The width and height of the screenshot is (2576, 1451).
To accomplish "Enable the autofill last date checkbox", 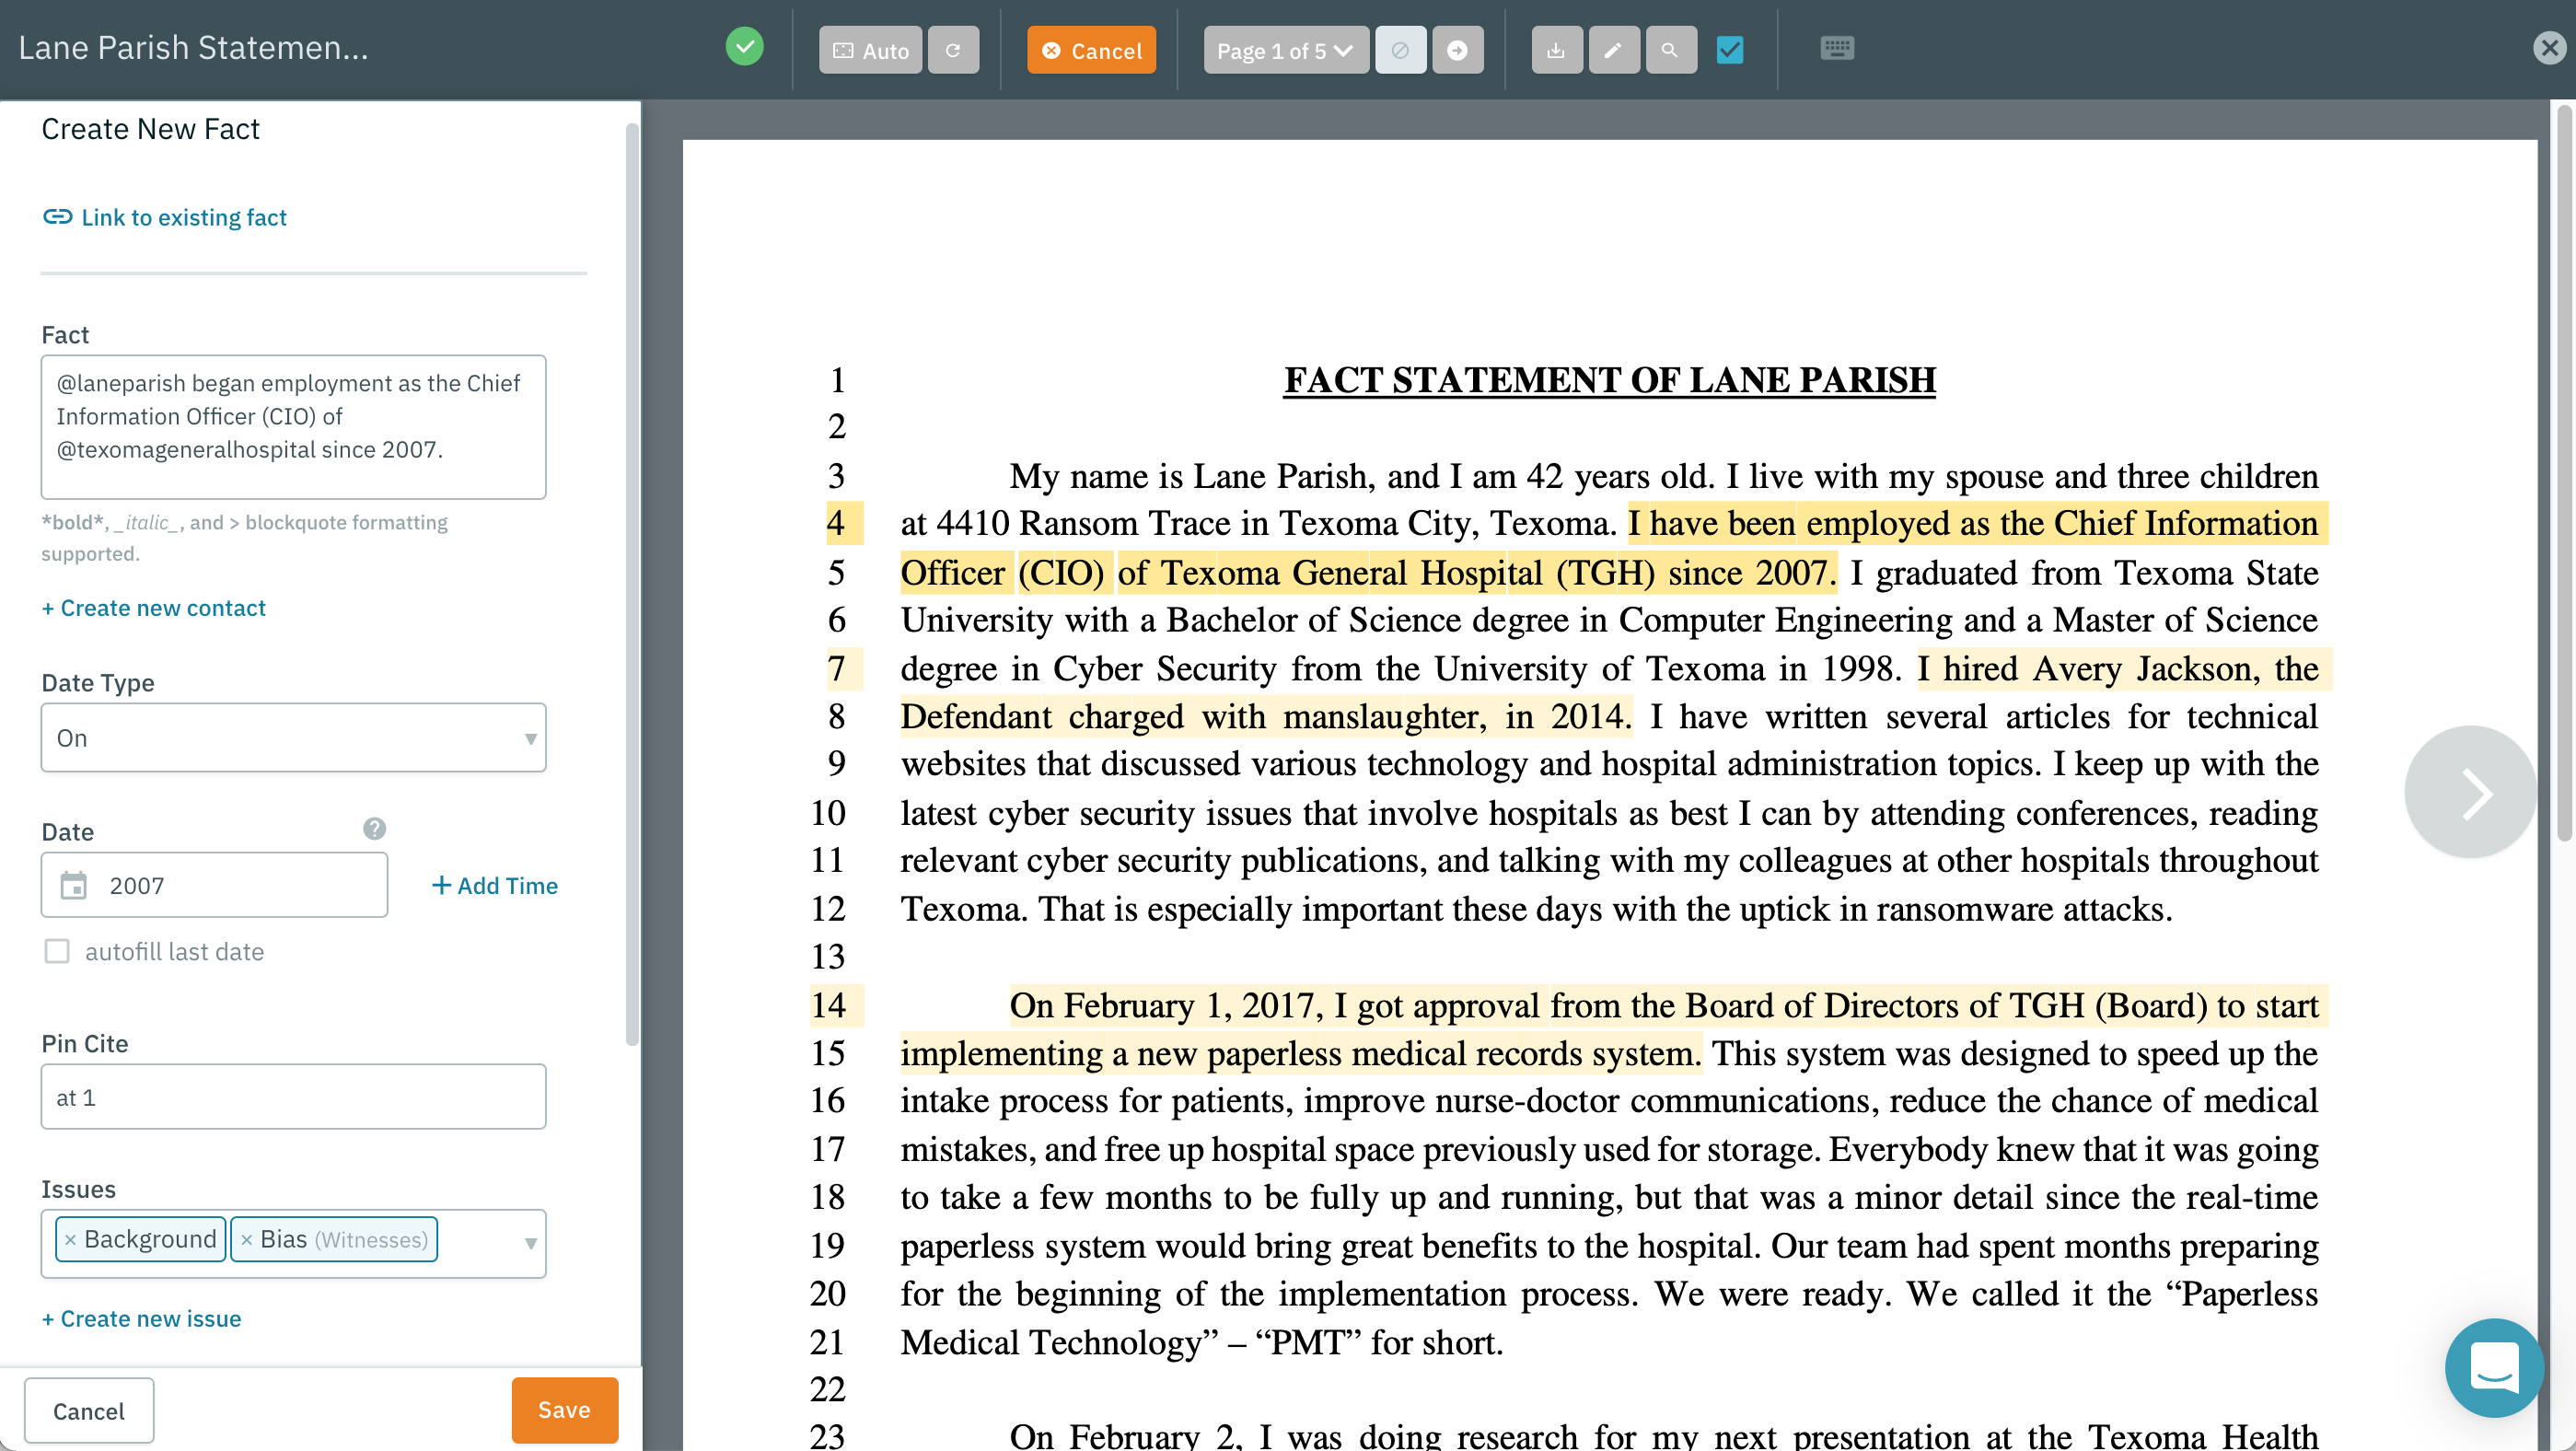I will (57, 951).
